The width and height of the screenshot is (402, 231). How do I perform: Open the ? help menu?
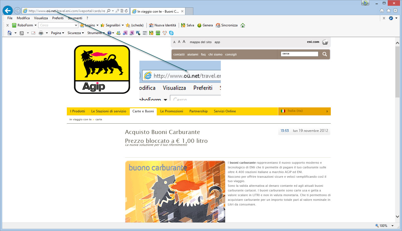point(87,18)
